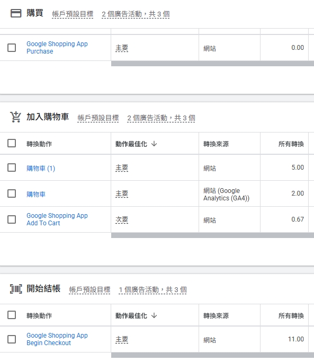Click 網站 source in Purchase row
314x361 pixels.
point(210,48)
